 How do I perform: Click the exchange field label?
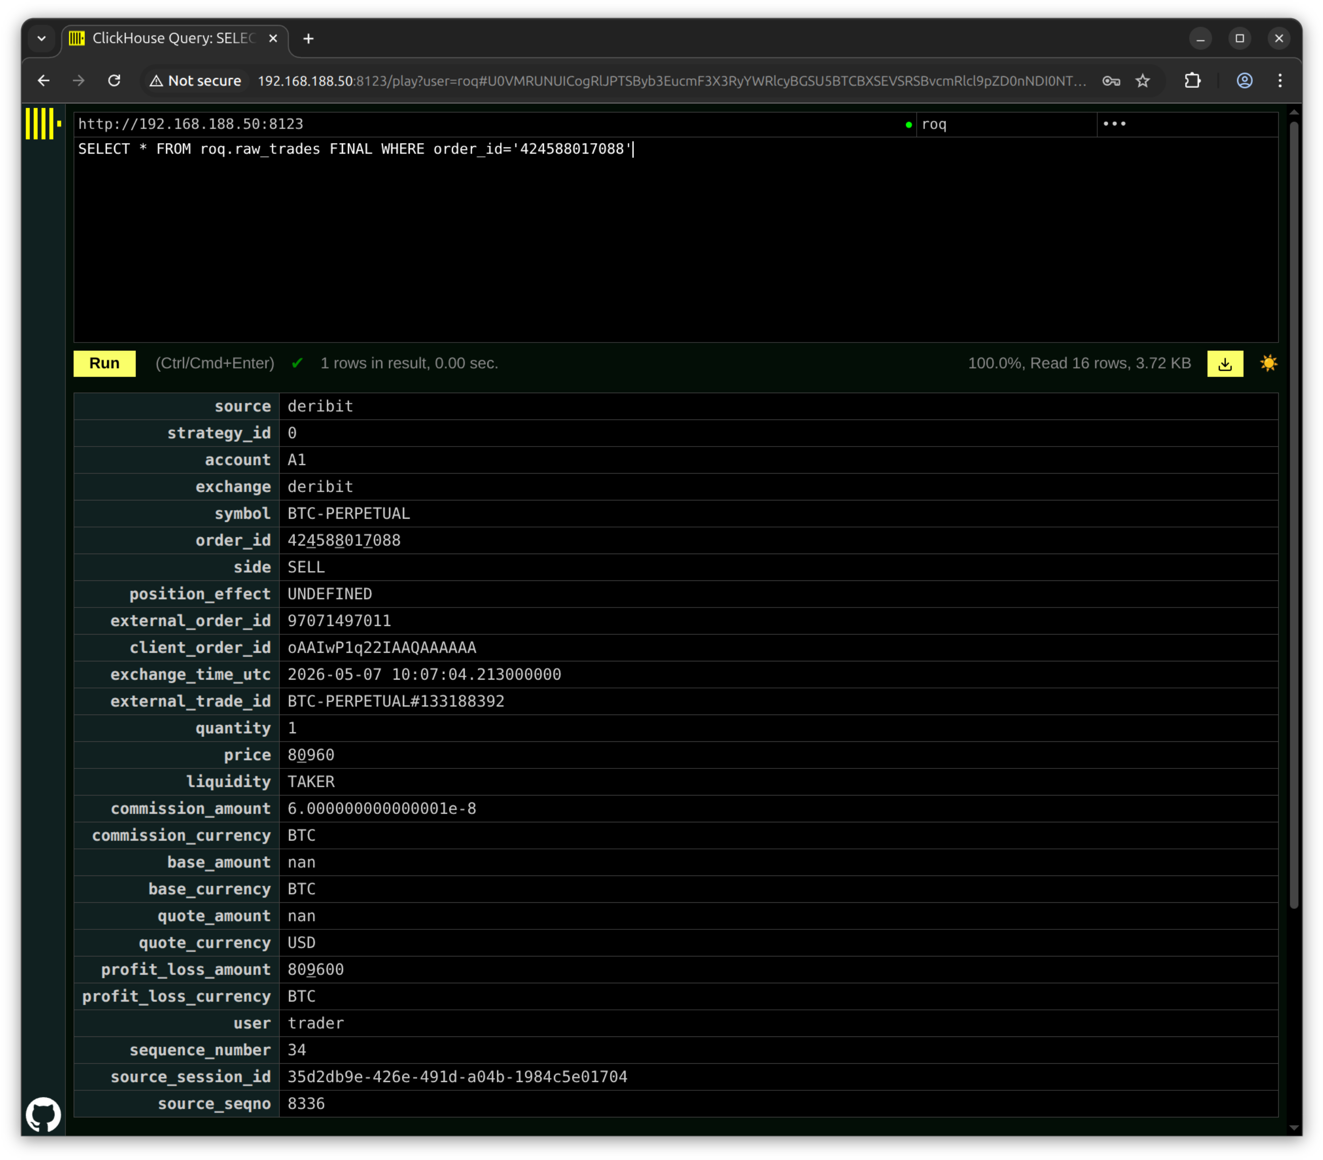(x=233, y=487)
